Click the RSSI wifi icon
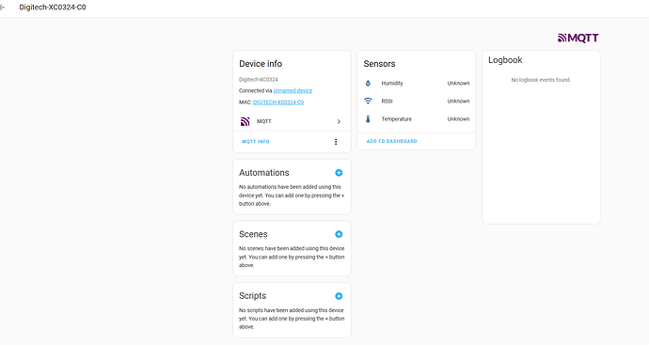Viewport: 649px width, 345px height. (368, 101)
